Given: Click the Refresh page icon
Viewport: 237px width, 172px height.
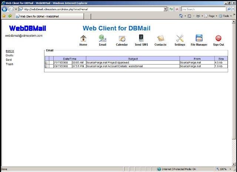Looking at the screenshot, I should pyautogui.click(x=171, y=9).
